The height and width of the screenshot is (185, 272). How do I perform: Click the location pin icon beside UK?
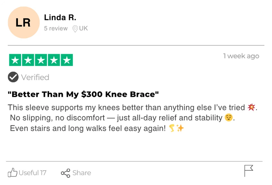(75, 29)
